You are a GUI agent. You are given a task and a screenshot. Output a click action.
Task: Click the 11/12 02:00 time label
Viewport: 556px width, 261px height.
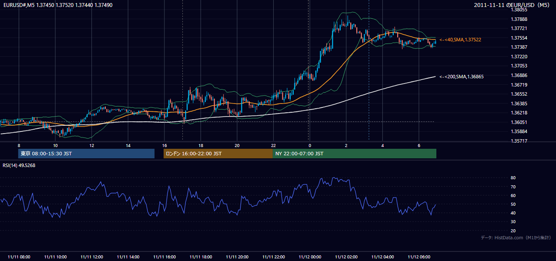[346, 257]
